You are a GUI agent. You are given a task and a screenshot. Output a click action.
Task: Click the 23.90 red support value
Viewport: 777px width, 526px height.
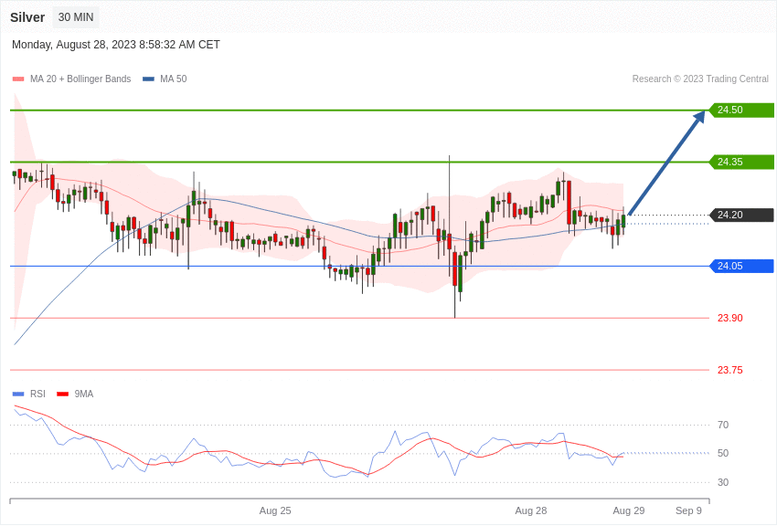730,318
